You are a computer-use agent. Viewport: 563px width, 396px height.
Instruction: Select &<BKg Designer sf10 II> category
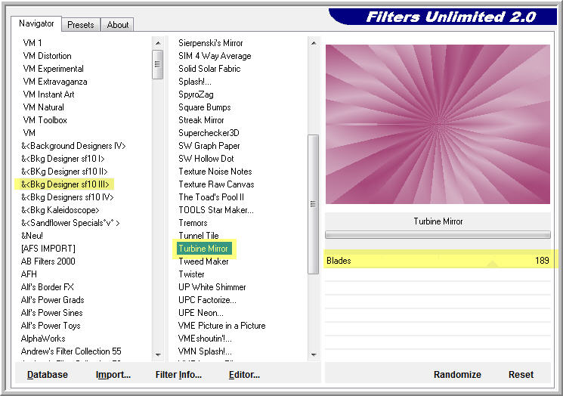[64, 172]
